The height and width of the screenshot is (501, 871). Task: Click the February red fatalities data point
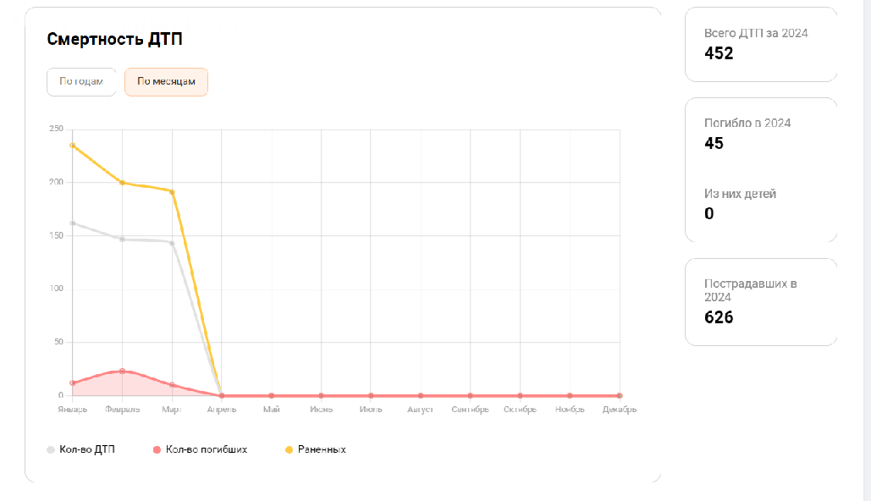coord(122,371)
